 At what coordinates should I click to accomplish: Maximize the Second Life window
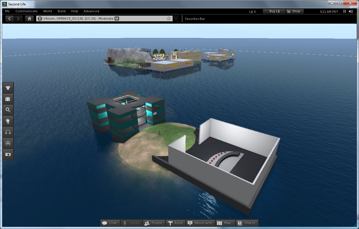coord(339,3)
